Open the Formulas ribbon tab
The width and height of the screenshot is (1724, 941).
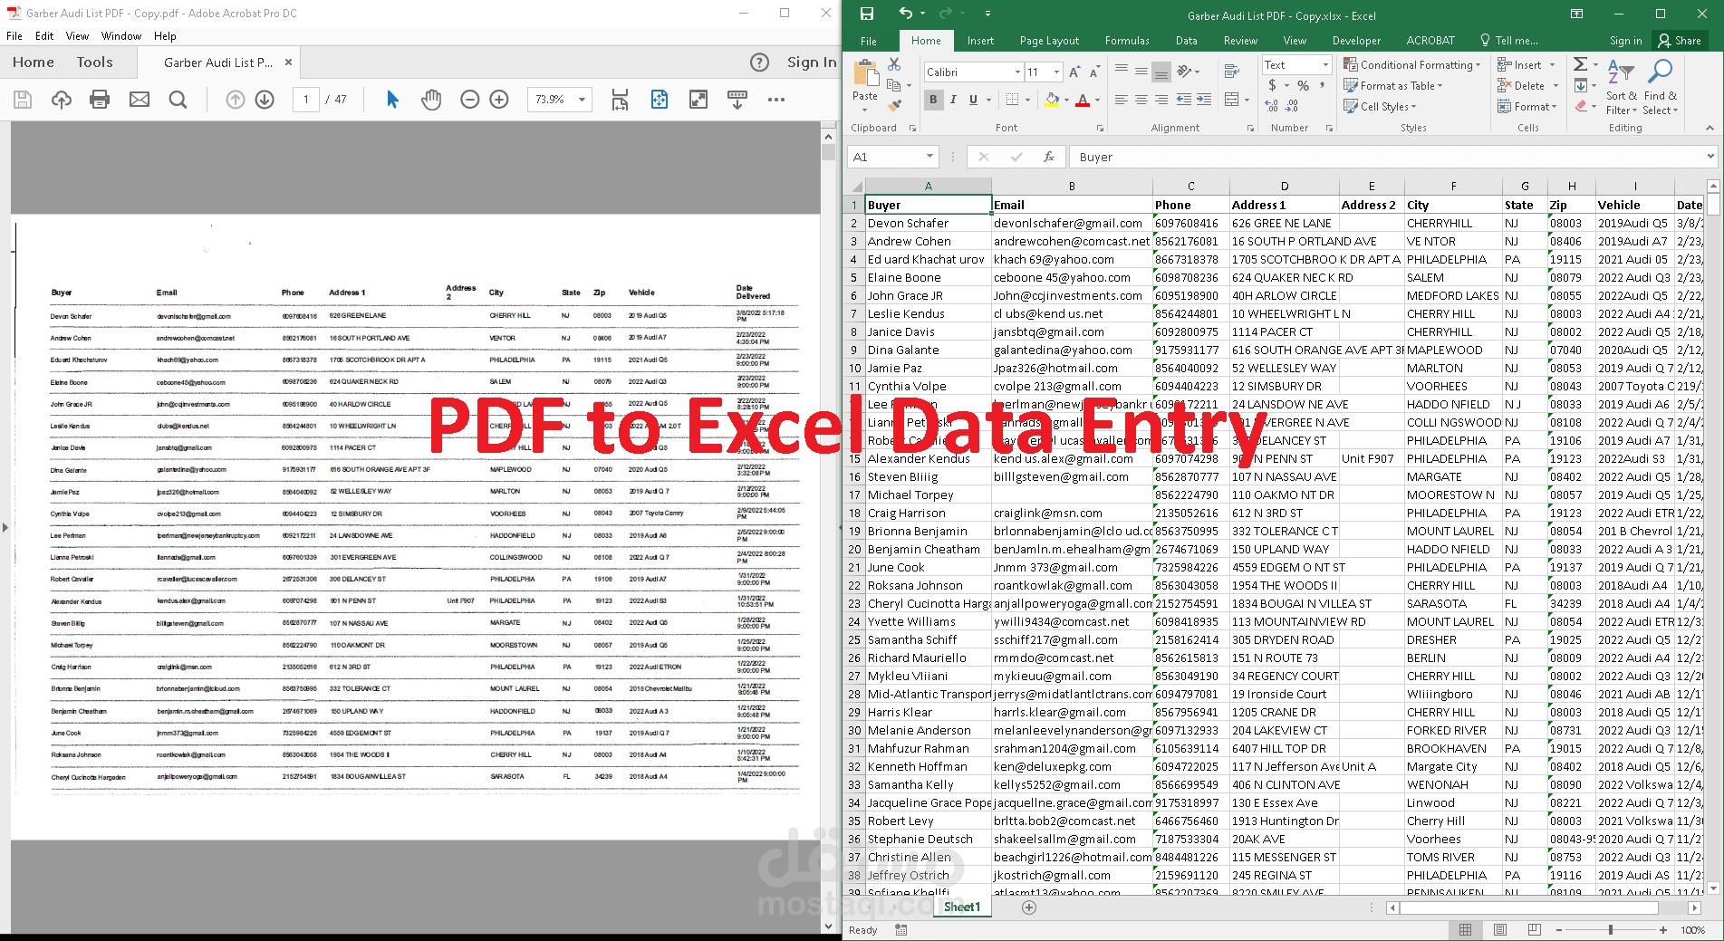[x=1127, y=41]
